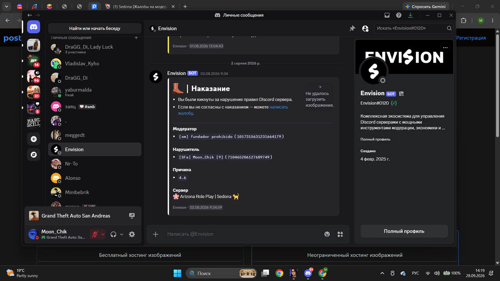This screenshot has height=281, width=500.
Task: Share screen for Grand Theft Auto activity
Action: [x=132, y=216]
